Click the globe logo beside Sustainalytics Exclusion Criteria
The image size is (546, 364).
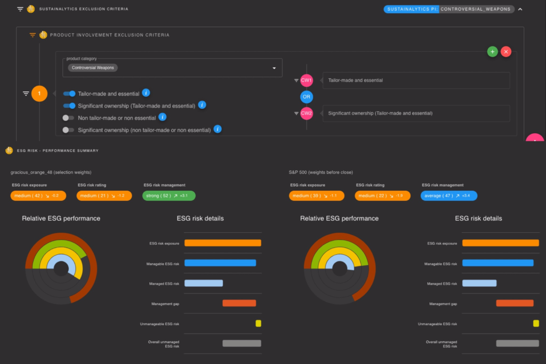(30, 9)
